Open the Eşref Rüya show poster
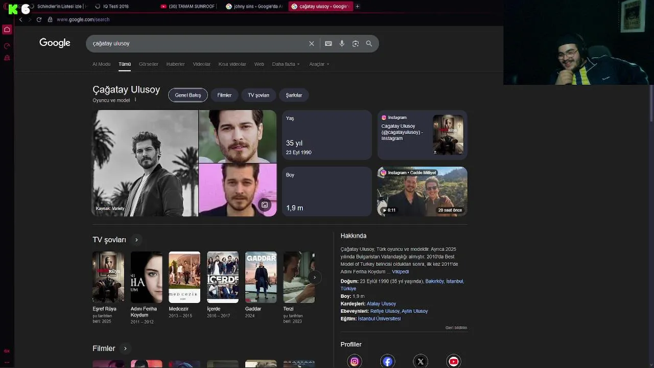Viewport: 654px width, 368px height. [108, 277]
